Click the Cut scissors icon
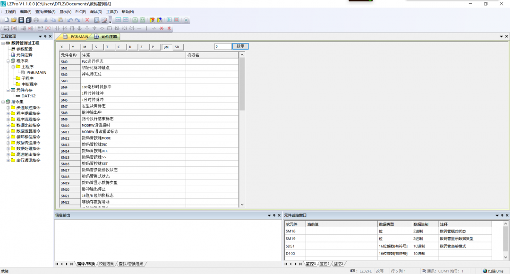This screenshot has width=510, height=274. coord(46,20)
